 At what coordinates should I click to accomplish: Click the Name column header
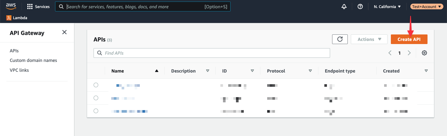click(x=118, y=71)
